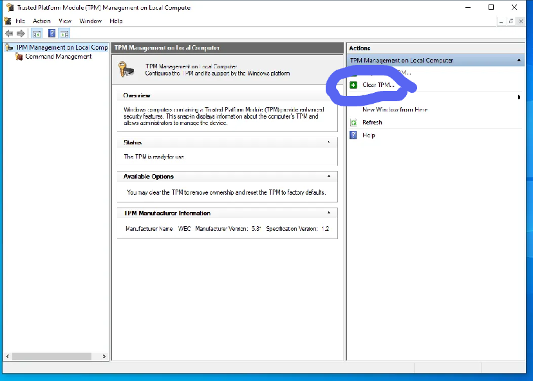Click the key and chip icon in the header
533x381 pixels.
(x=126, y=69)
